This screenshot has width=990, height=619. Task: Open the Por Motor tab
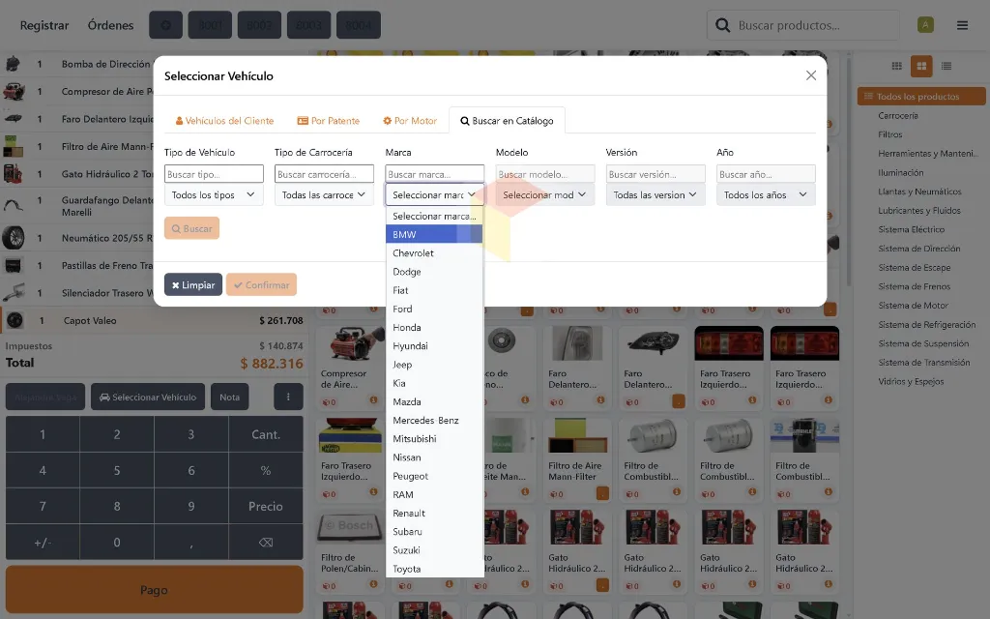pyautogui.click(x=410, y=121)
